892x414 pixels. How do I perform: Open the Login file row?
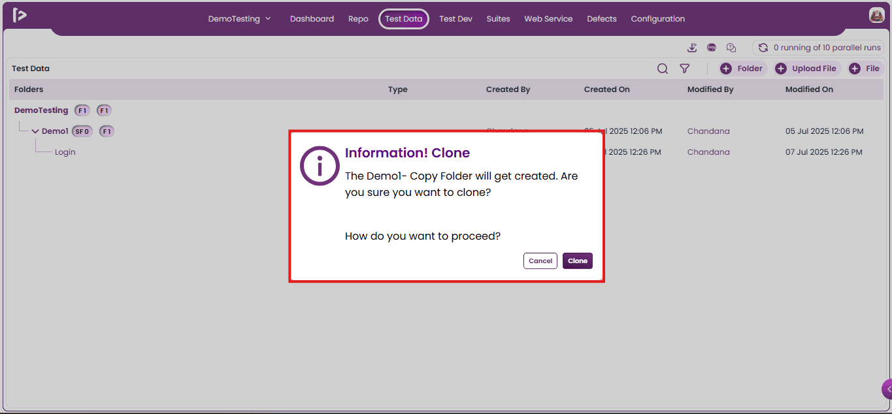click(x=65, y=152)
